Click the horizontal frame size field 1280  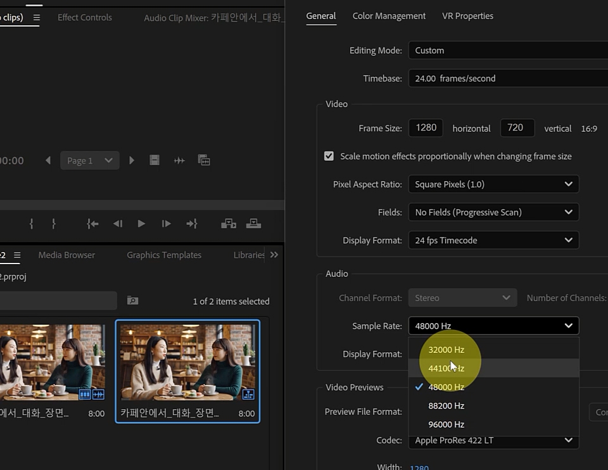426,127
